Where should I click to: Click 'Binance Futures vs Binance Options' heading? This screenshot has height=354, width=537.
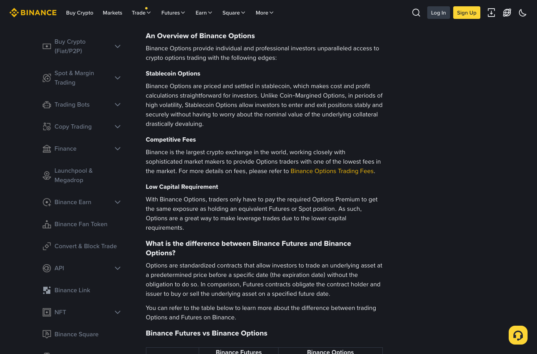(x=207, y=333)
